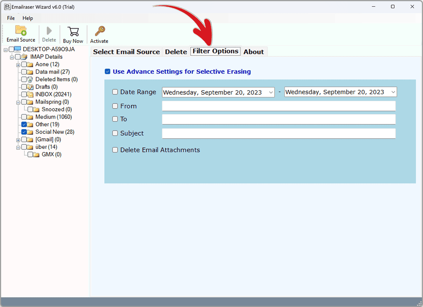Screen dimensions: 423x307
Task: Select the Mailspring (0) tree label
Action: [x=52, y=102]
